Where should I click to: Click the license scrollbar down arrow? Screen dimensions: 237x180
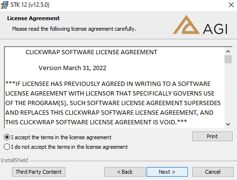(228, 124)
